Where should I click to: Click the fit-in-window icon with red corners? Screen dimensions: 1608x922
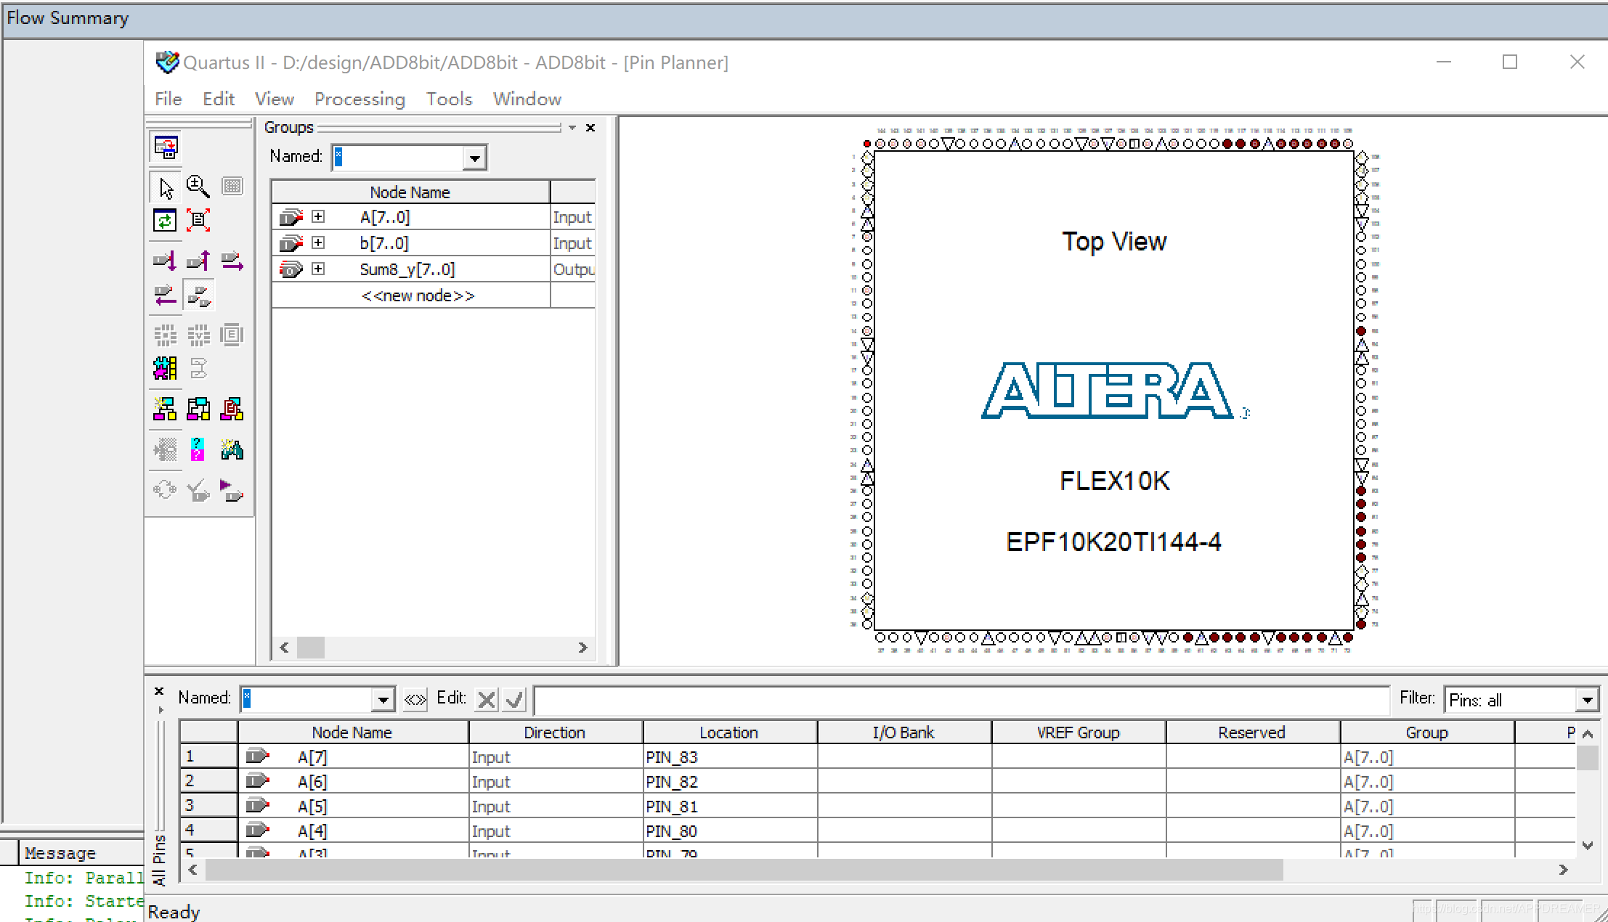pyautogui.click(x=198, y=220)
